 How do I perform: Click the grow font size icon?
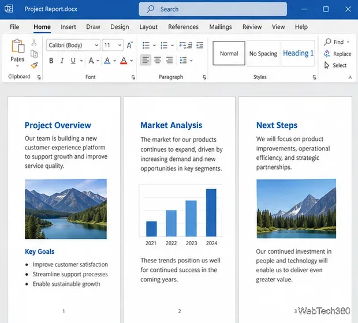pos(130,45)
